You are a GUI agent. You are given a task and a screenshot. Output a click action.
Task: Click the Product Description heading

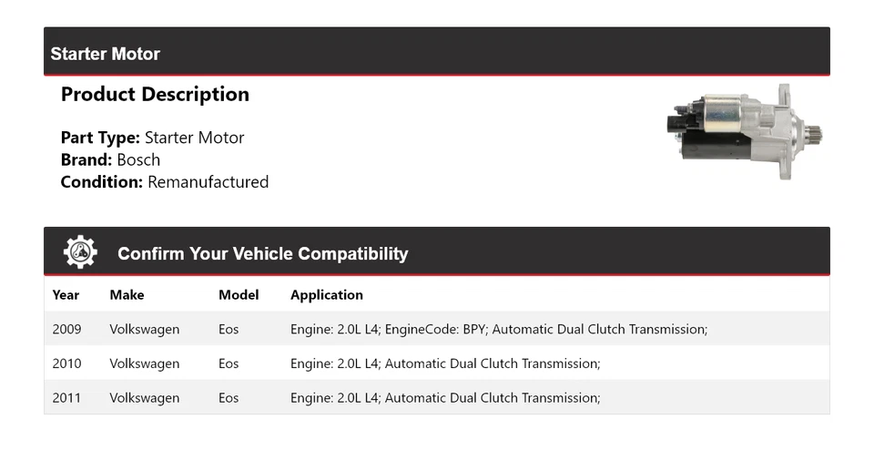155,95
